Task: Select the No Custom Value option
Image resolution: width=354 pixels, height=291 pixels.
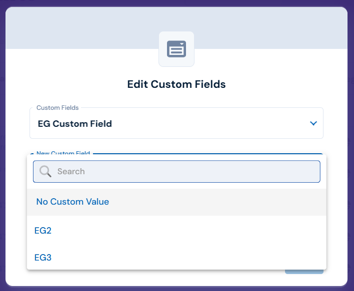Action: 72,202
